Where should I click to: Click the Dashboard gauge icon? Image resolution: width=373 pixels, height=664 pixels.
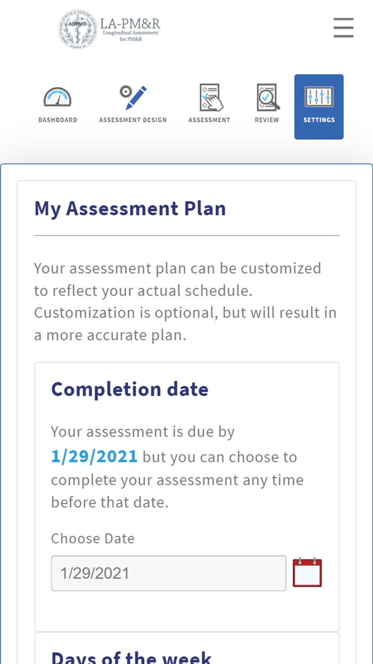[x=58, y=98]
